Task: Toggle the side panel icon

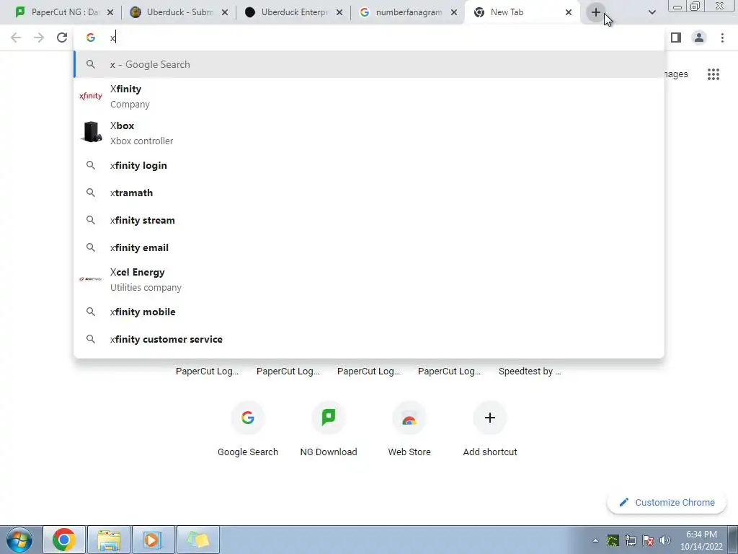Action: 676,38
